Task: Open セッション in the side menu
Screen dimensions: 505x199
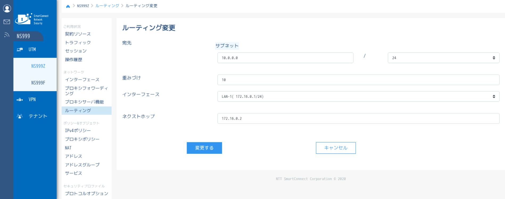Action: click(x=76, y=51)
